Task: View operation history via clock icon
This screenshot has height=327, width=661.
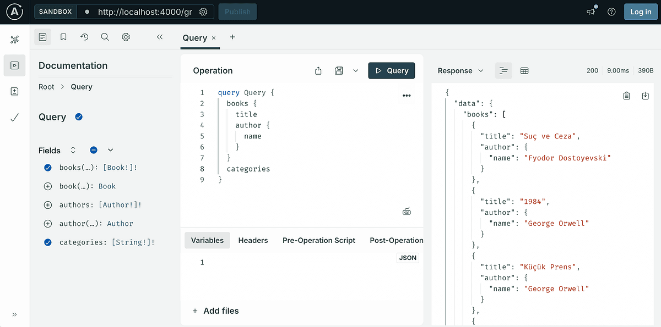Action: tap(84, 37)
